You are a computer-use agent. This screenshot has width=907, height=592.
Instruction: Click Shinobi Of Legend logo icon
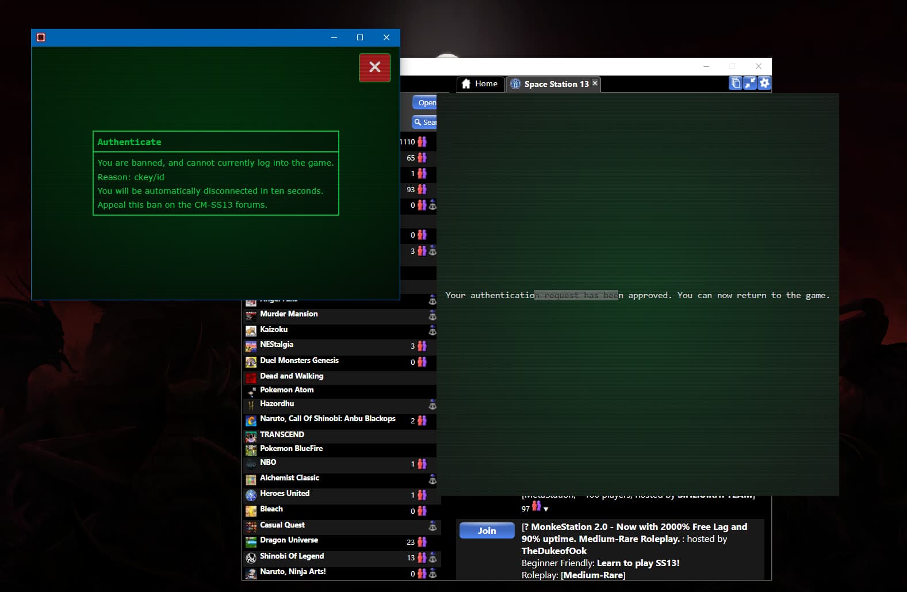point(251,557)
